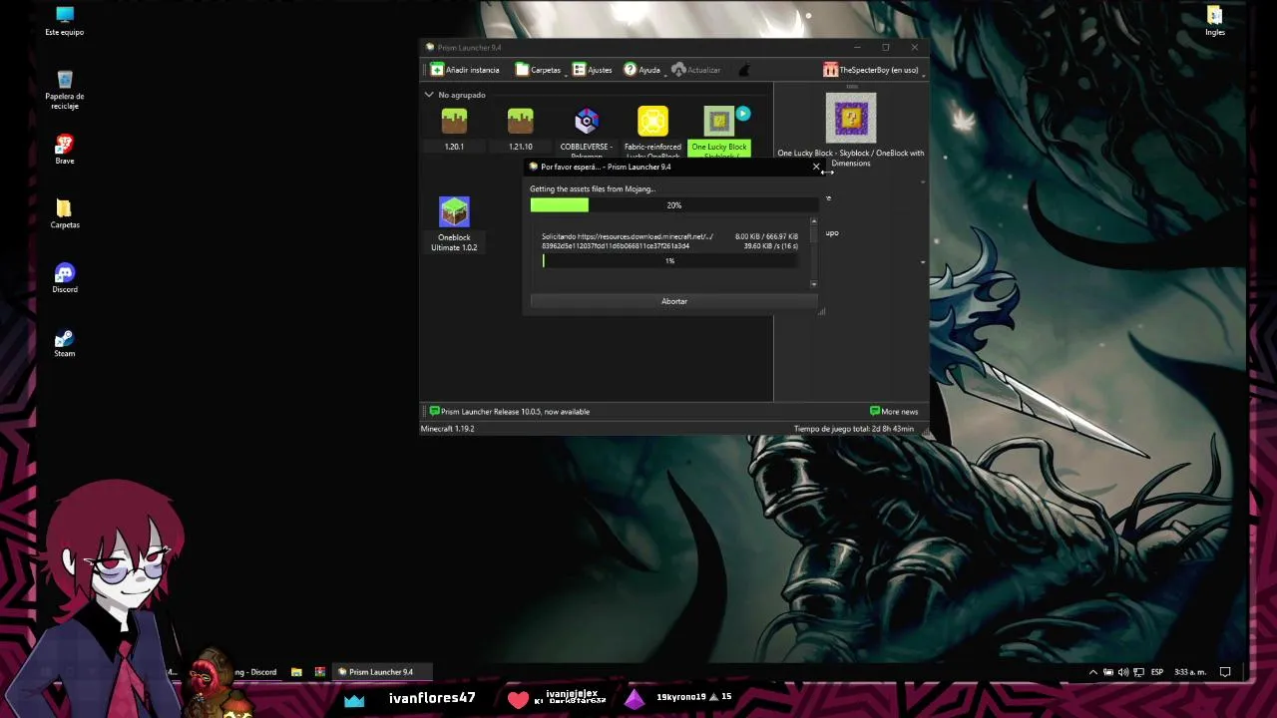
Task: Click the One Lucky Block instance title text
Action: click(851, 158)
